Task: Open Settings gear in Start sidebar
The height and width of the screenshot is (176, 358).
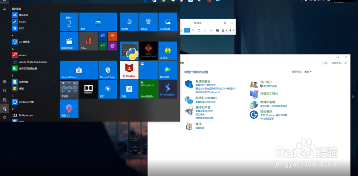Action: (x=5, y=108)
